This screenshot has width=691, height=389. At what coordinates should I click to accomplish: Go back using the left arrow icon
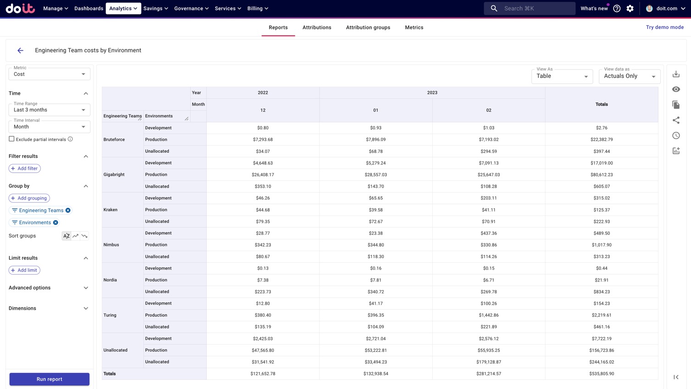(20, 50)
